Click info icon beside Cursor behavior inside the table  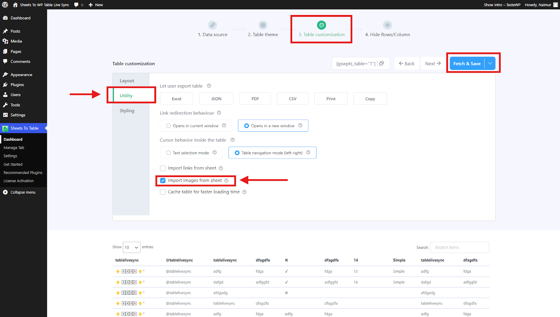(x=232, y=140)
